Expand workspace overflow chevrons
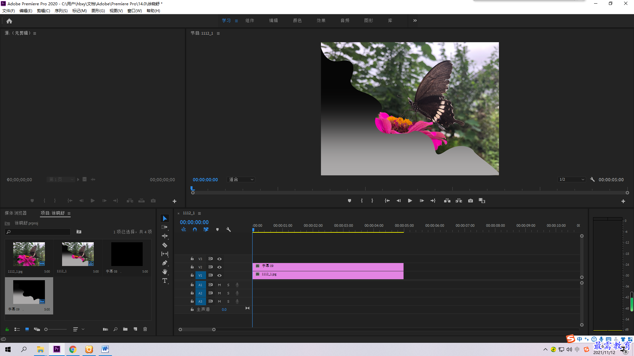The image size is (634, 356). click(x=415, y=20)
